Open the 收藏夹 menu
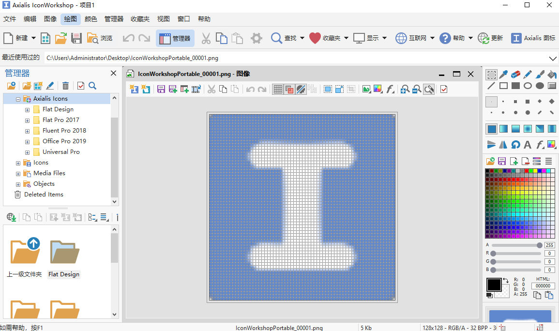559x331 pixels. (140, 19)
